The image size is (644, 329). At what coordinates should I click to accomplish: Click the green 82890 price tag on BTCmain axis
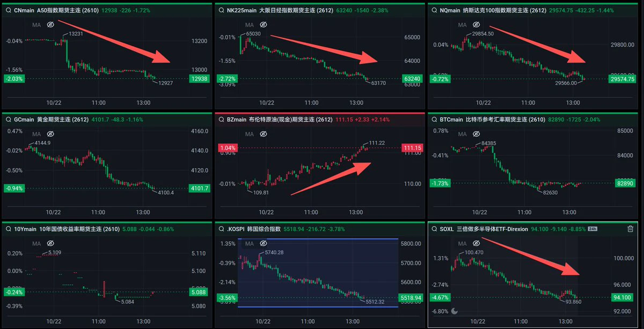coord(625,184)
